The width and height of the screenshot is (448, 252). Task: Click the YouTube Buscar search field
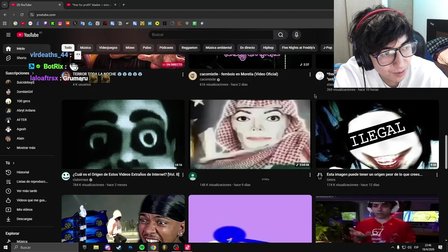click(x=211, y=35)
